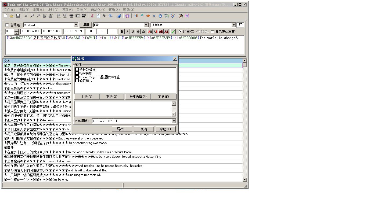Open a subtitle file with folder icon
The image size is (367, 206).
click(12, 16)
